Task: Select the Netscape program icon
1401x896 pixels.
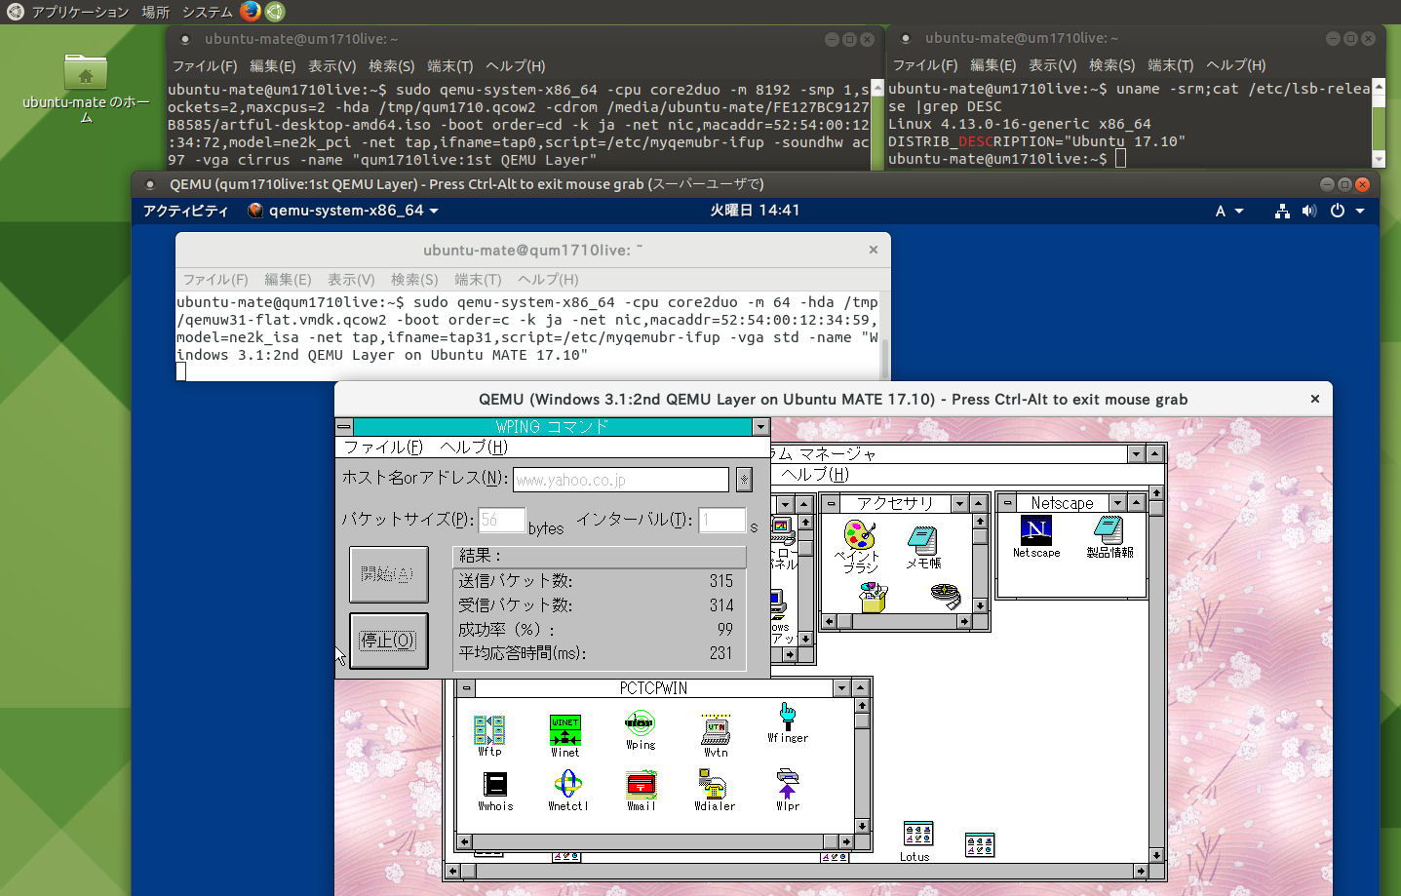Action: (x=1036, y=537)
